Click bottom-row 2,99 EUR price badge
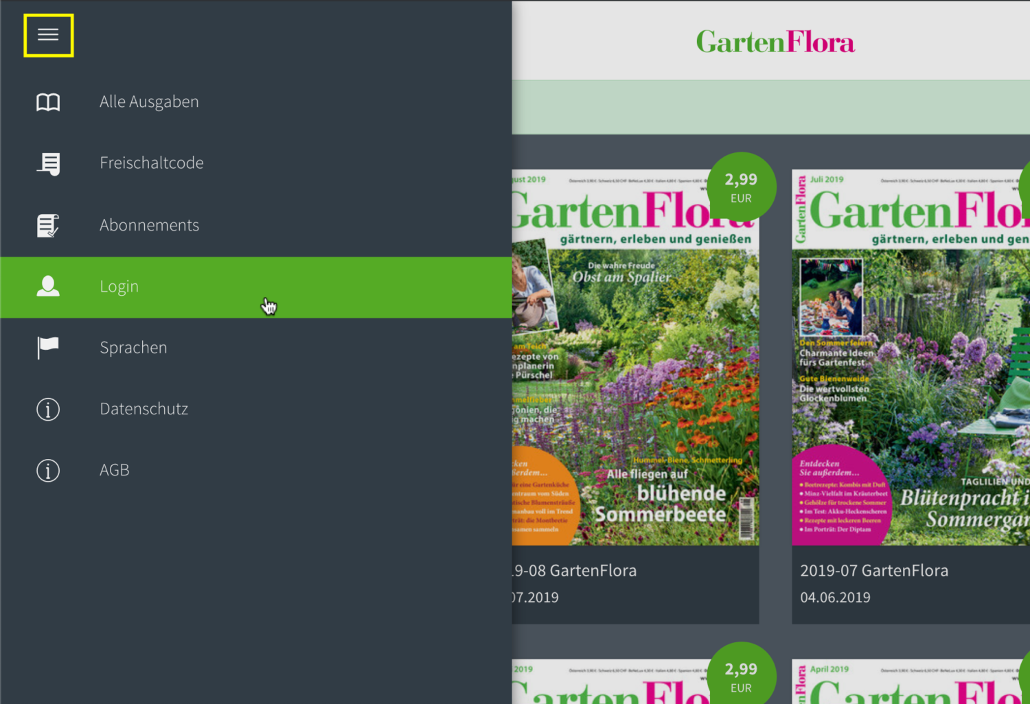The image size is (1030, 704). 741,674
